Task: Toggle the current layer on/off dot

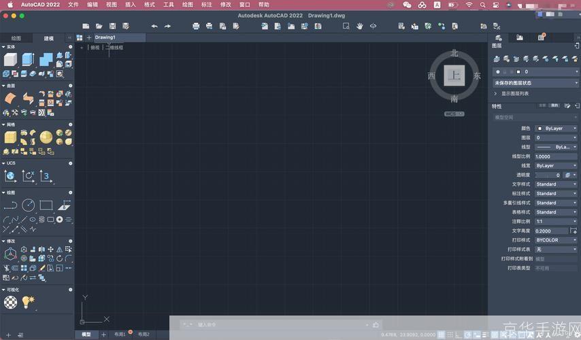Action: [497, 72]
